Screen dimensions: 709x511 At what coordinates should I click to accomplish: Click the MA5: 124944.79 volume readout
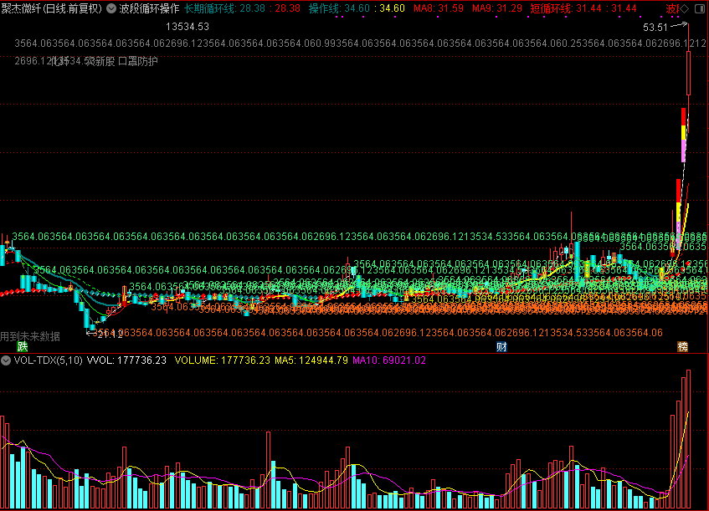coord(311,360)
